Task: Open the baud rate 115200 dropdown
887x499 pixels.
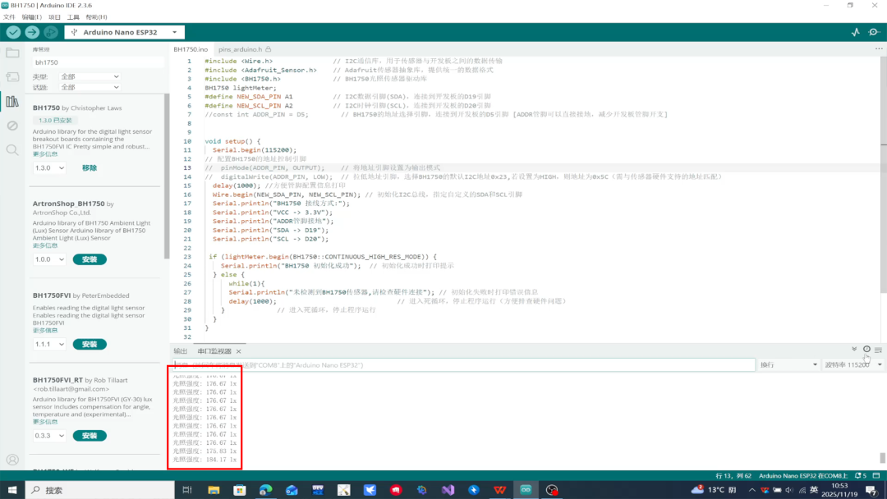Action: click(x=853, y=365)
